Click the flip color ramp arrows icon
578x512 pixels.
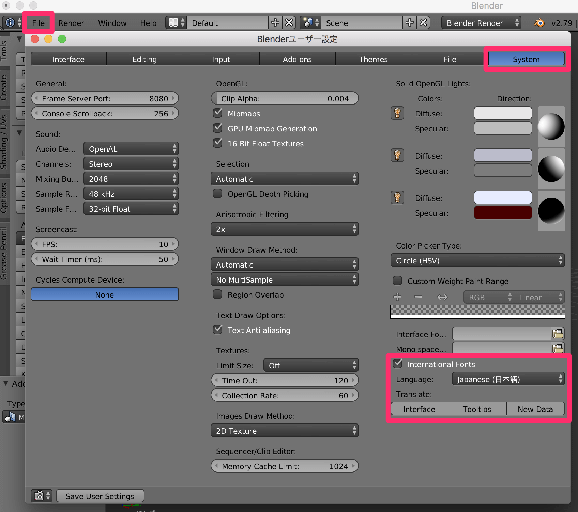pos(442,297)
